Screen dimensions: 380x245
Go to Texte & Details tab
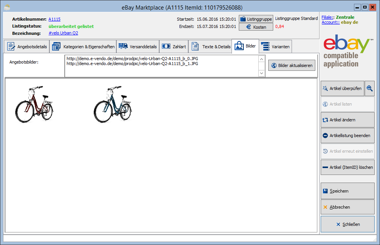click(210, 47)
